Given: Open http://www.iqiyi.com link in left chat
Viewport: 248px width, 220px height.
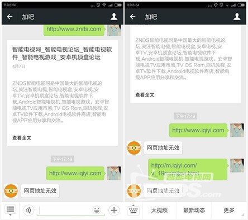Looking at the screenshot, I should click(75, 173).
